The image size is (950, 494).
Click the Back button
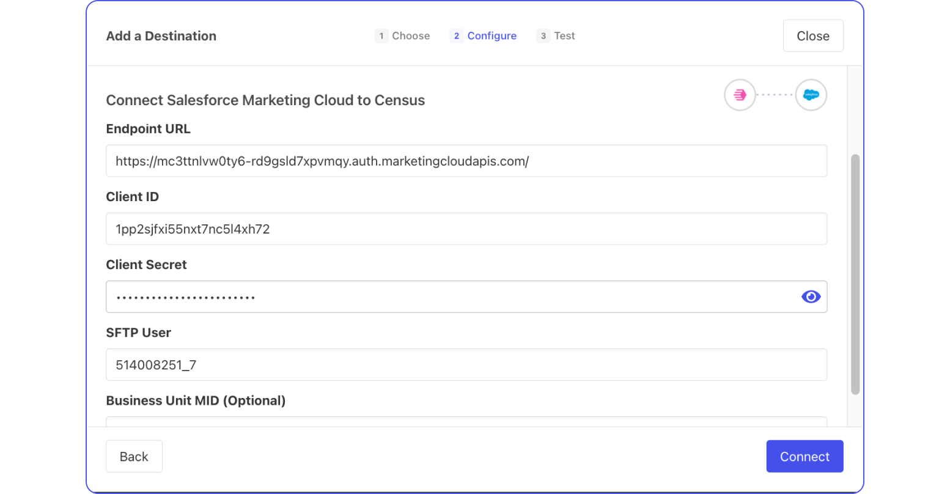point(134,457)
